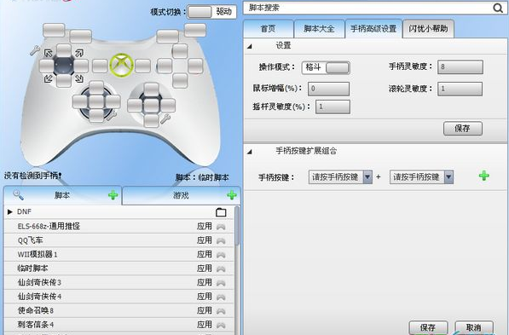Click the 手柄灵敏度 value field
The width and height of the screenshot is (509, 335).
460,67
